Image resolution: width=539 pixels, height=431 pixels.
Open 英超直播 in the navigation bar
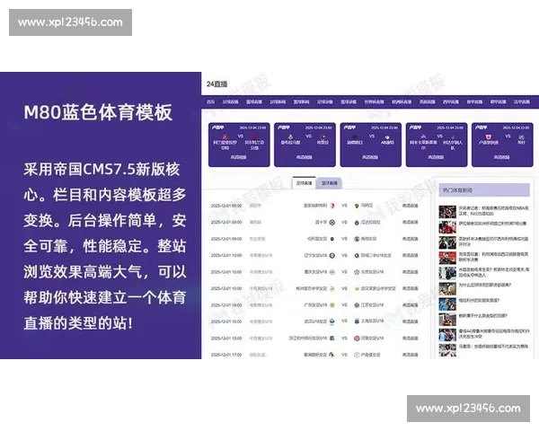click(x=427, y=102)
